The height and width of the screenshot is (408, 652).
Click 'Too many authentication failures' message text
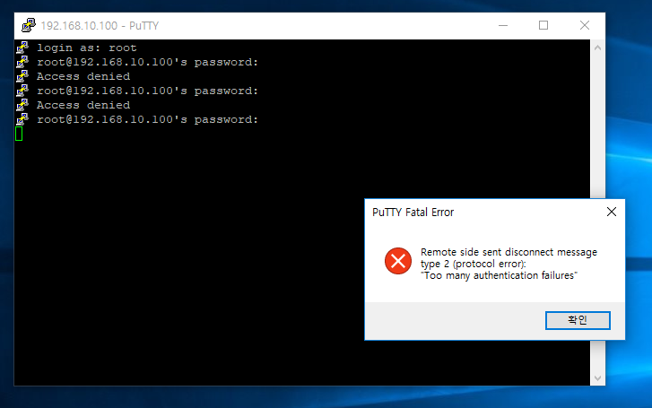coord(499,275)
